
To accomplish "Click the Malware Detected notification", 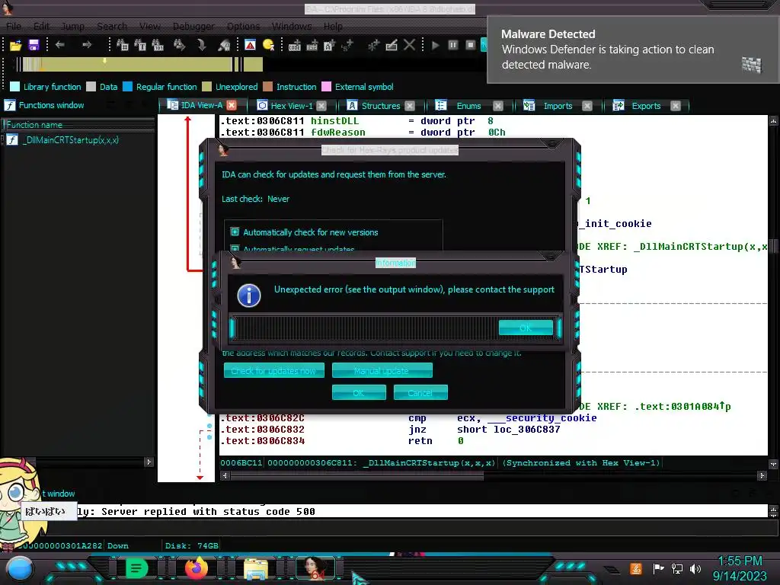I will pyautogui.click(x=632, y=50).
